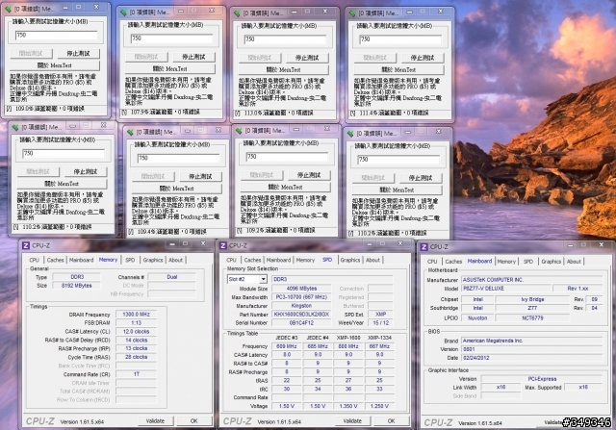Click the MemTest title icon in the 113.0% window
The width and height of the screenshot is (616, 430).
coord(237,13)
